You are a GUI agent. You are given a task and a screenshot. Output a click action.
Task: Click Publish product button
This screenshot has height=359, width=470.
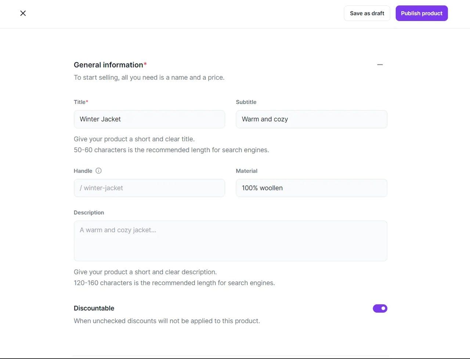pos(422,13)
